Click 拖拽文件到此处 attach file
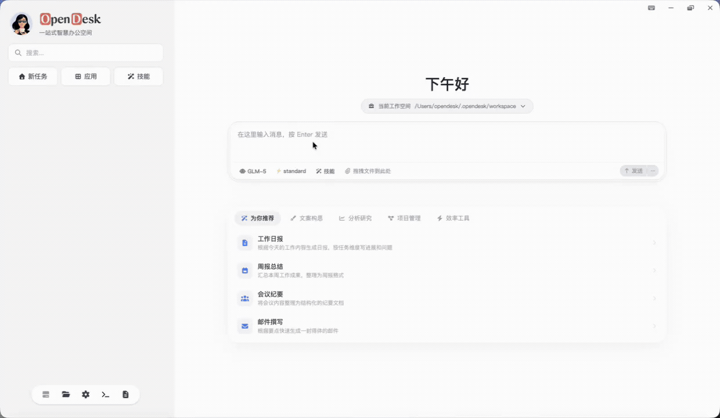The height and width of the screenshot is (418, 720). 368,171
